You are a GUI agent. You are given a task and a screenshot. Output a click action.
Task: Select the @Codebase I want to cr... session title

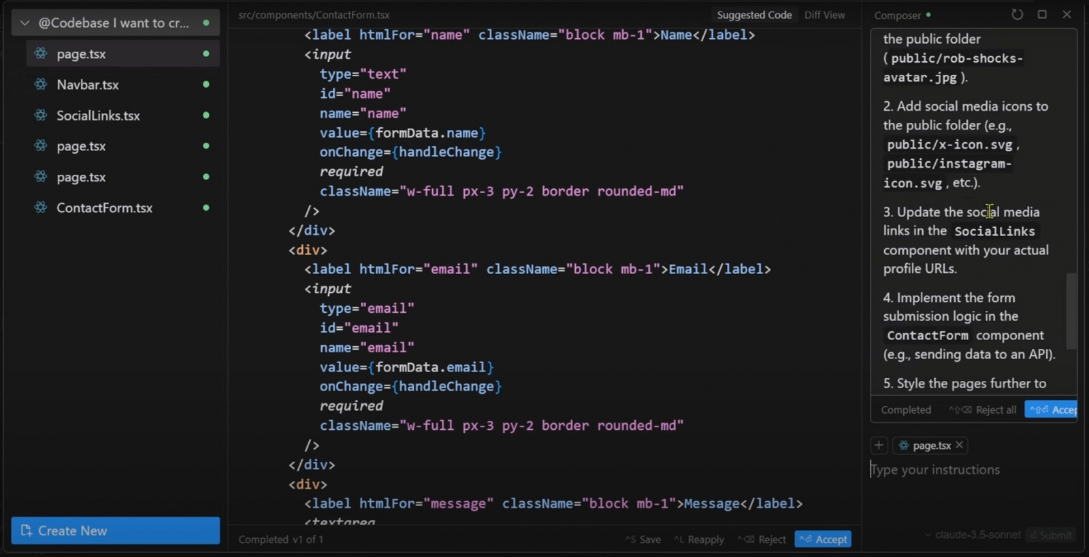point(114,23)
